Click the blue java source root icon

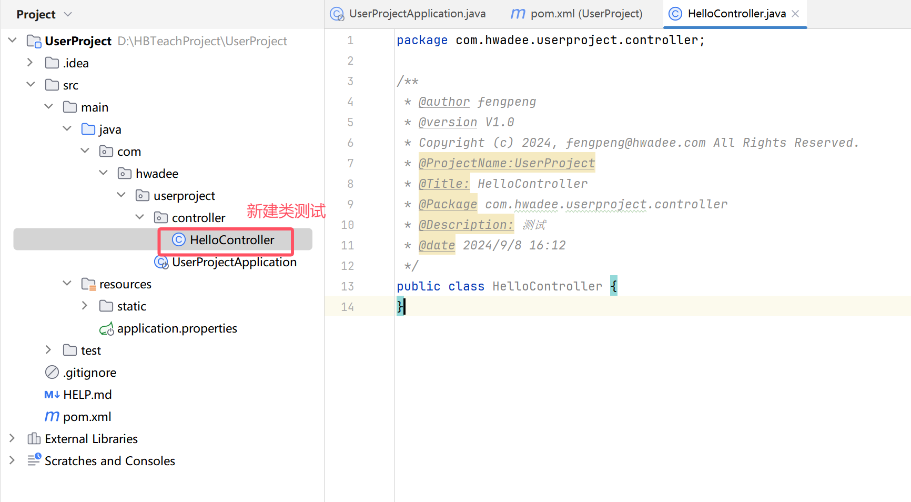pos(88,129)
